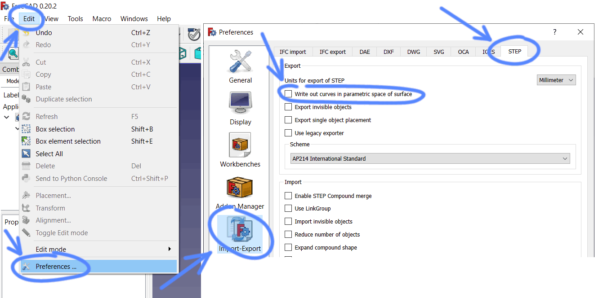This screenshot has width=603, height=298.
Task: Close the Preferences dialog
Action: pyautogui.click(x=581, y=32)
